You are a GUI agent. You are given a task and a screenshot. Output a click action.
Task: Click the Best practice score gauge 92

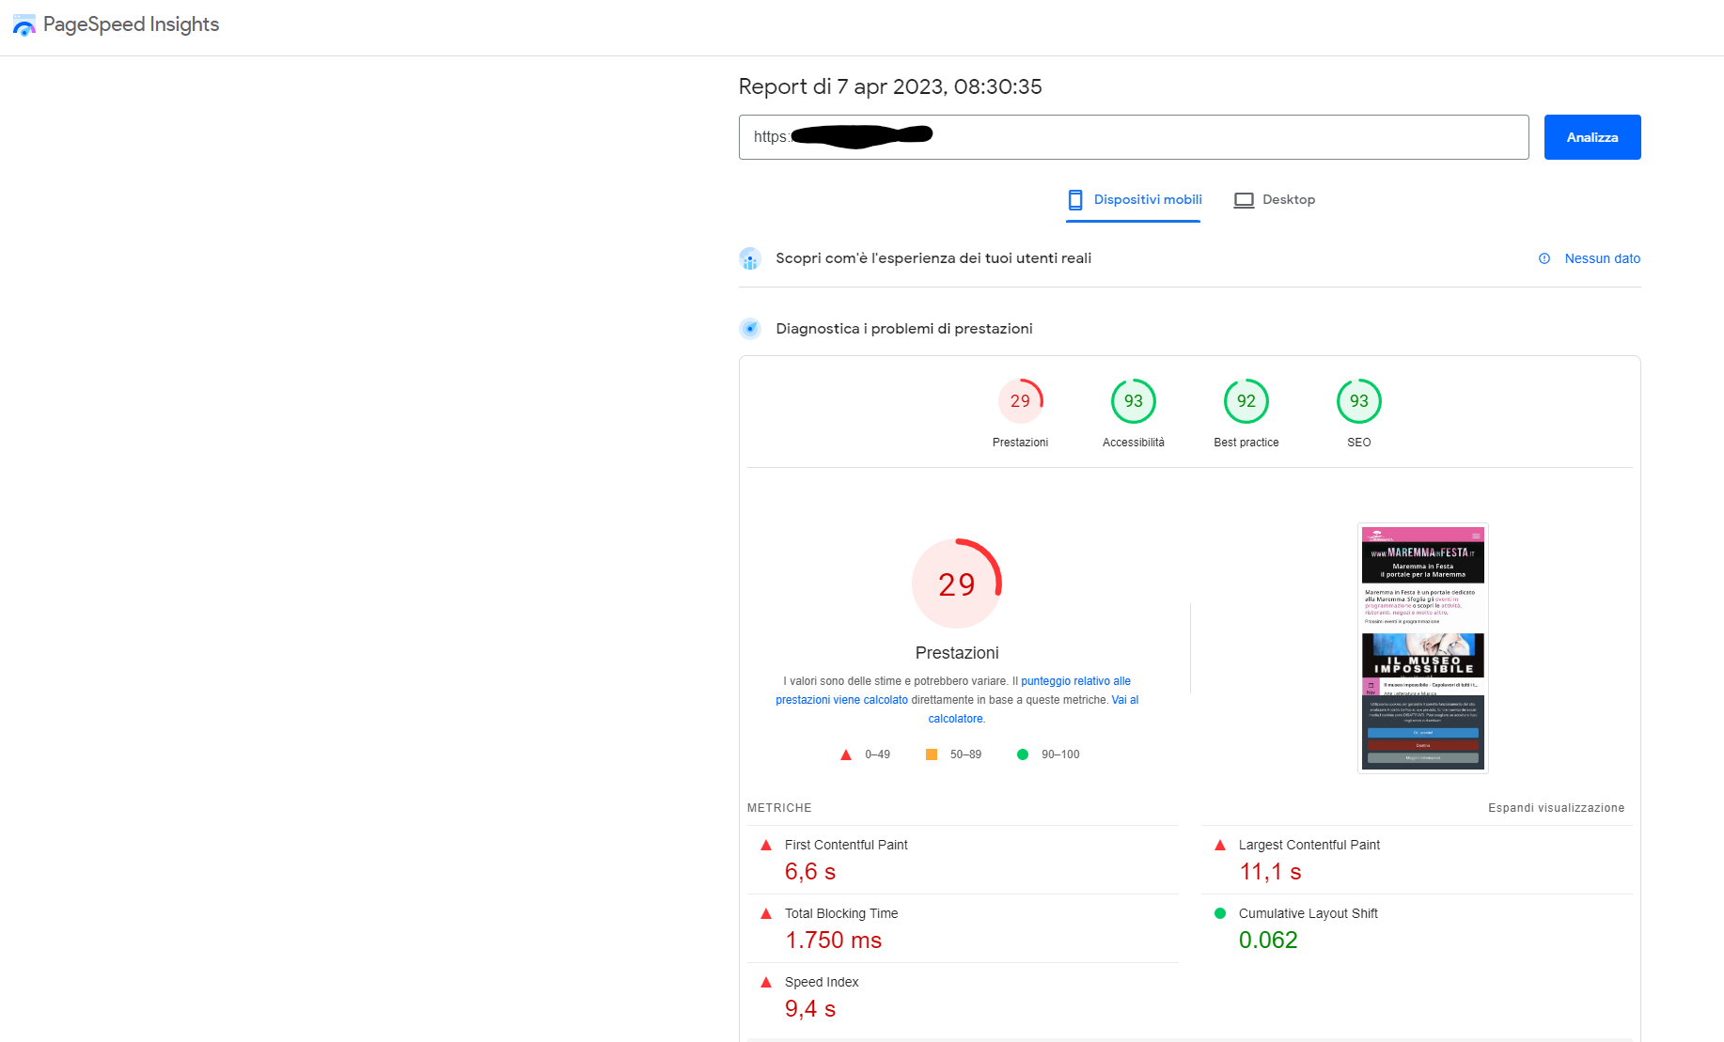(1246, 401)
